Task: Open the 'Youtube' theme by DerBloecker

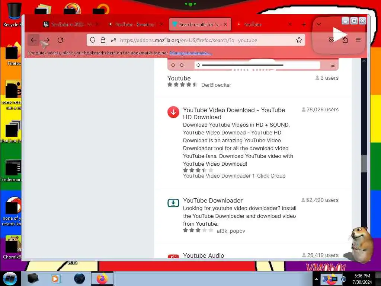Action: (179, 78)
